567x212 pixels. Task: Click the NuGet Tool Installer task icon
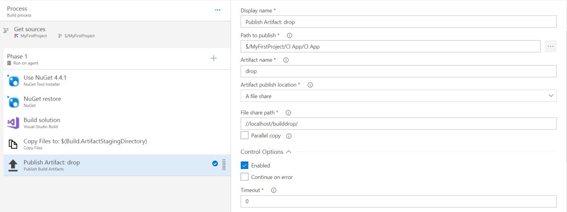pyautogui.click(x=13, y=81)
